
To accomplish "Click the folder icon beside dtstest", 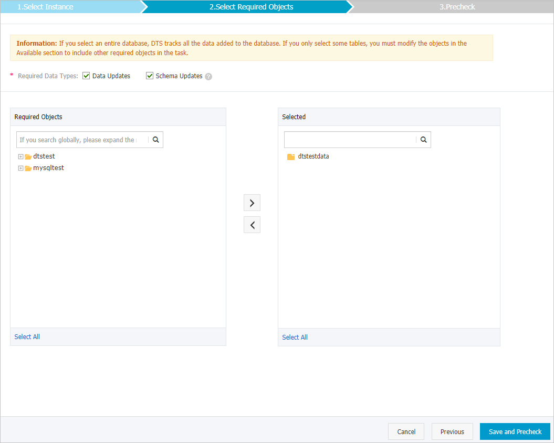I will coord(28,156).
